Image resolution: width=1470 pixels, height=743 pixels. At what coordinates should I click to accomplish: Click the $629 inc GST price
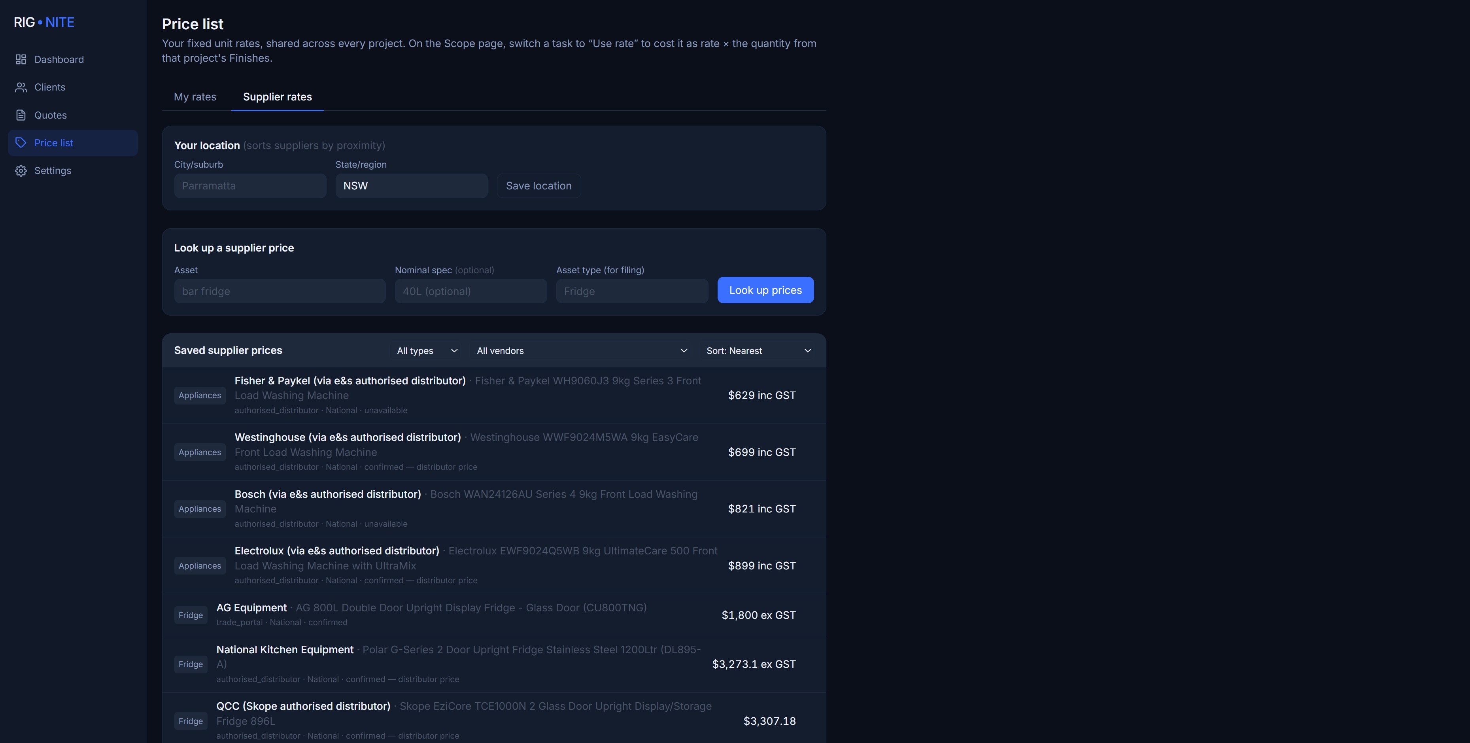pos(761,395)
